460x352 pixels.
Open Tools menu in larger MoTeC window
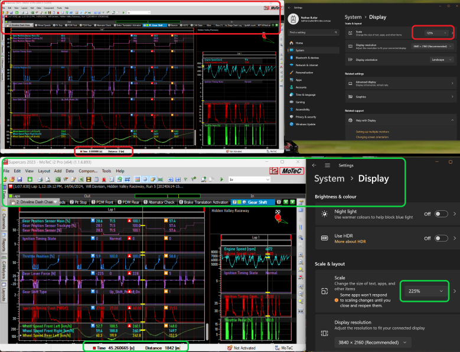[x=106, y=171]
